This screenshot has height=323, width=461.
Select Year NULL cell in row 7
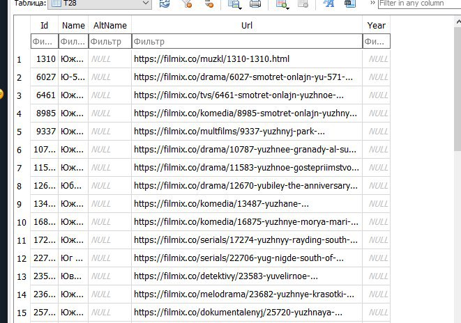pyautogui.click(x=377, y=168)
